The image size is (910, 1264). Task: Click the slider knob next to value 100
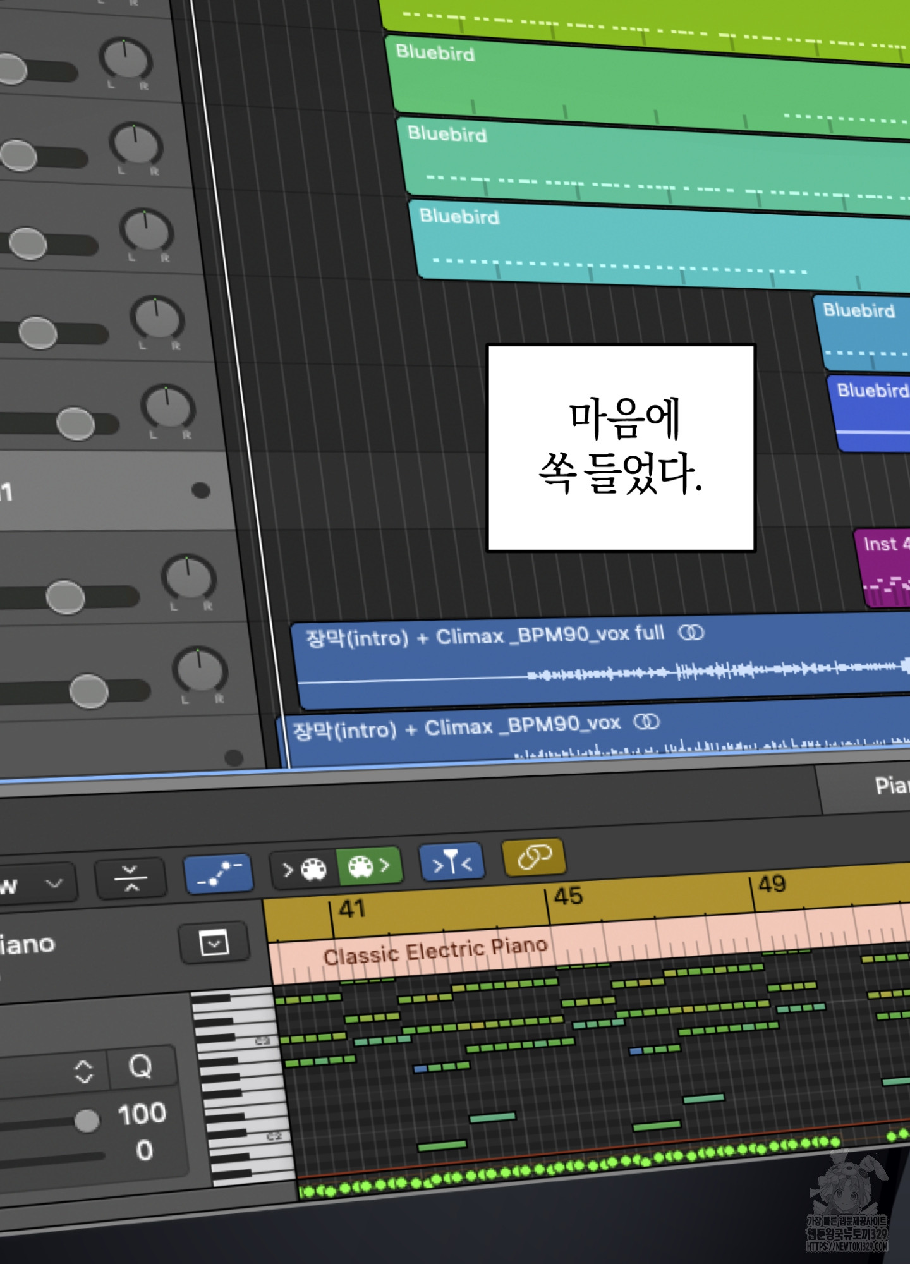point(87,1121)
